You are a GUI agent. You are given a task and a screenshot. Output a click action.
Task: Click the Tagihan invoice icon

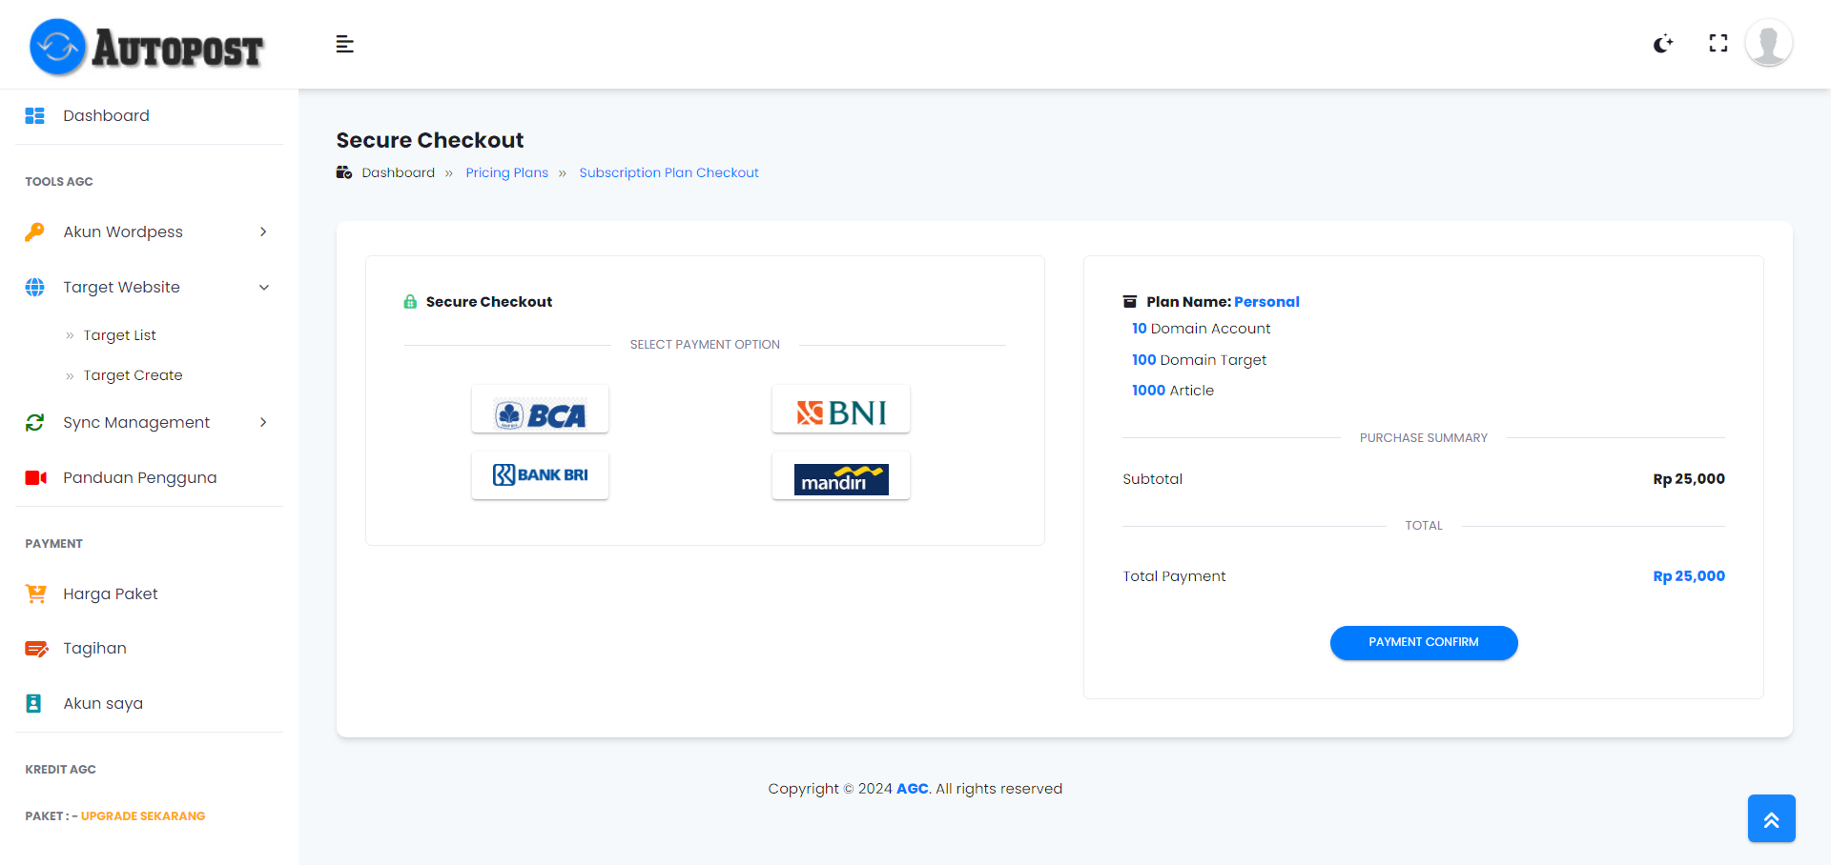(36, 649)
